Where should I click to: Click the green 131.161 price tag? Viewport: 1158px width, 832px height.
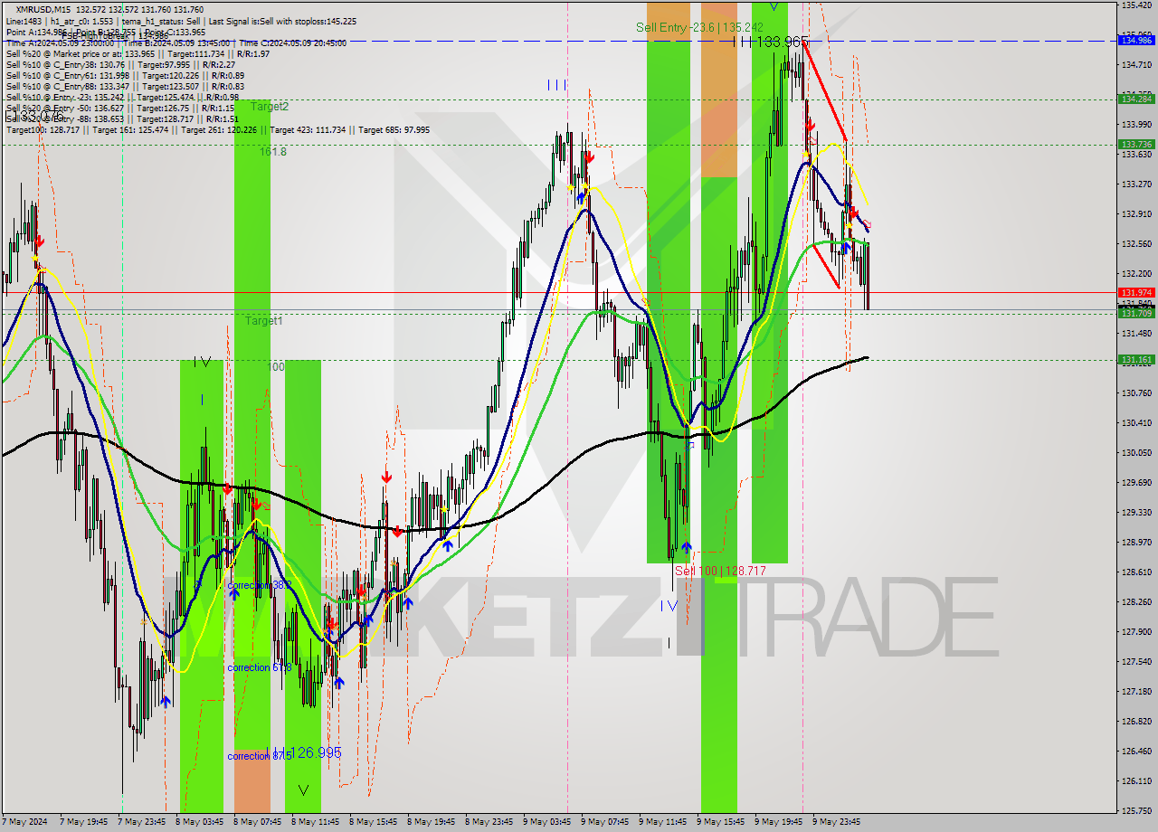click(x=1136, y=359)
